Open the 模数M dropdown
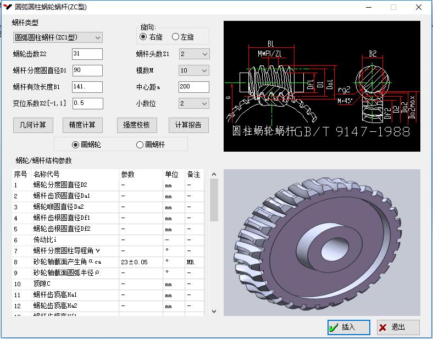This screenshot has width=433, height=339. pyautogui.click(x=194, y=70)
